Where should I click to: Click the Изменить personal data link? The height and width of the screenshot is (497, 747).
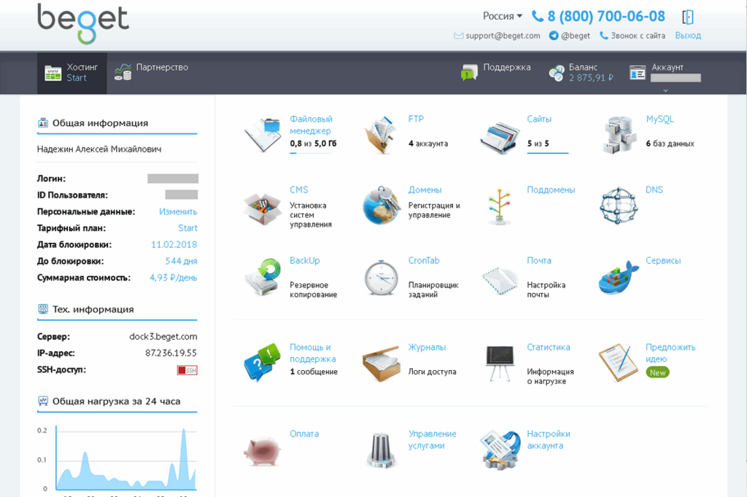point(178,211)
